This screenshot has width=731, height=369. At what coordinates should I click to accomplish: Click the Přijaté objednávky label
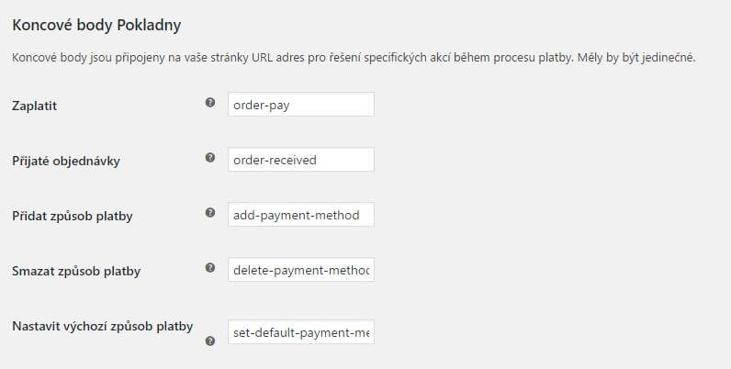tap(66, 161)
